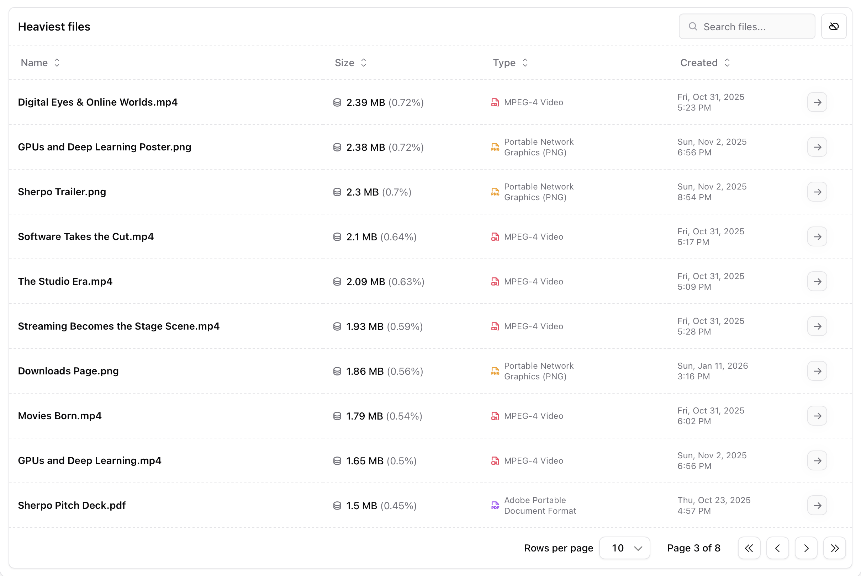Toggle sorting on the Created column
The width and height of the screenshot is (861, 576).
tap(728, 63)
